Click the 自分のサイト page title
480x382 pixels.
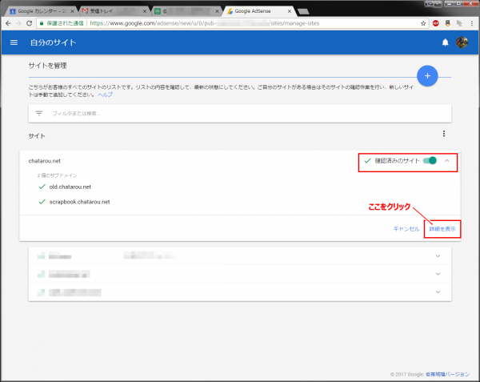coord(53,42)
